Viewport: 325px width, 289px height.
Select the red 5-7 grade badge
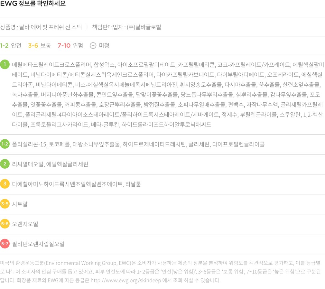click(x=5, y=244)
